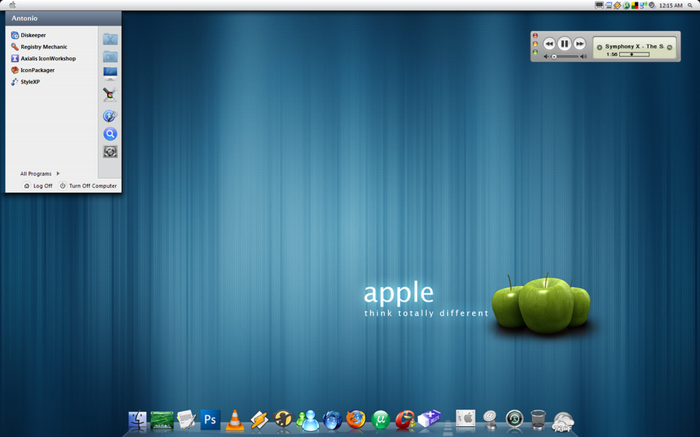Open the text editor notepad icon in dock

186,420
